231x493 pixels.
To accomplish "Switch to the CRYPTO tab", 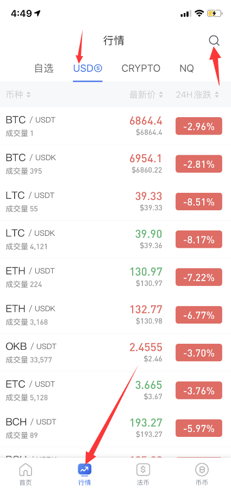I will [x=141, y=68].
